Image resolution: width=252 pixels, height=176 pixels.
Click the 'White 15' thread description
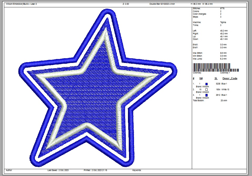pyautogui.click(x=225, y=89)
